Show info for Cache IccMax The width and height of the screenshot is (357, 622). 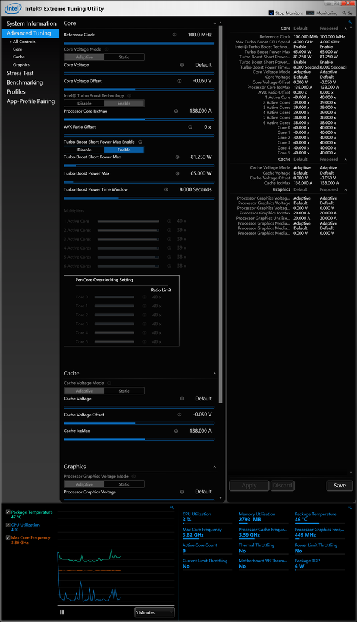point(176,431)
